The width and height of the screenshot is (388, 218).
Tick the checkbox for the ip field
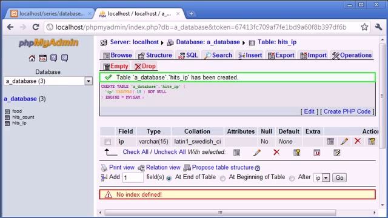point(108,142)
